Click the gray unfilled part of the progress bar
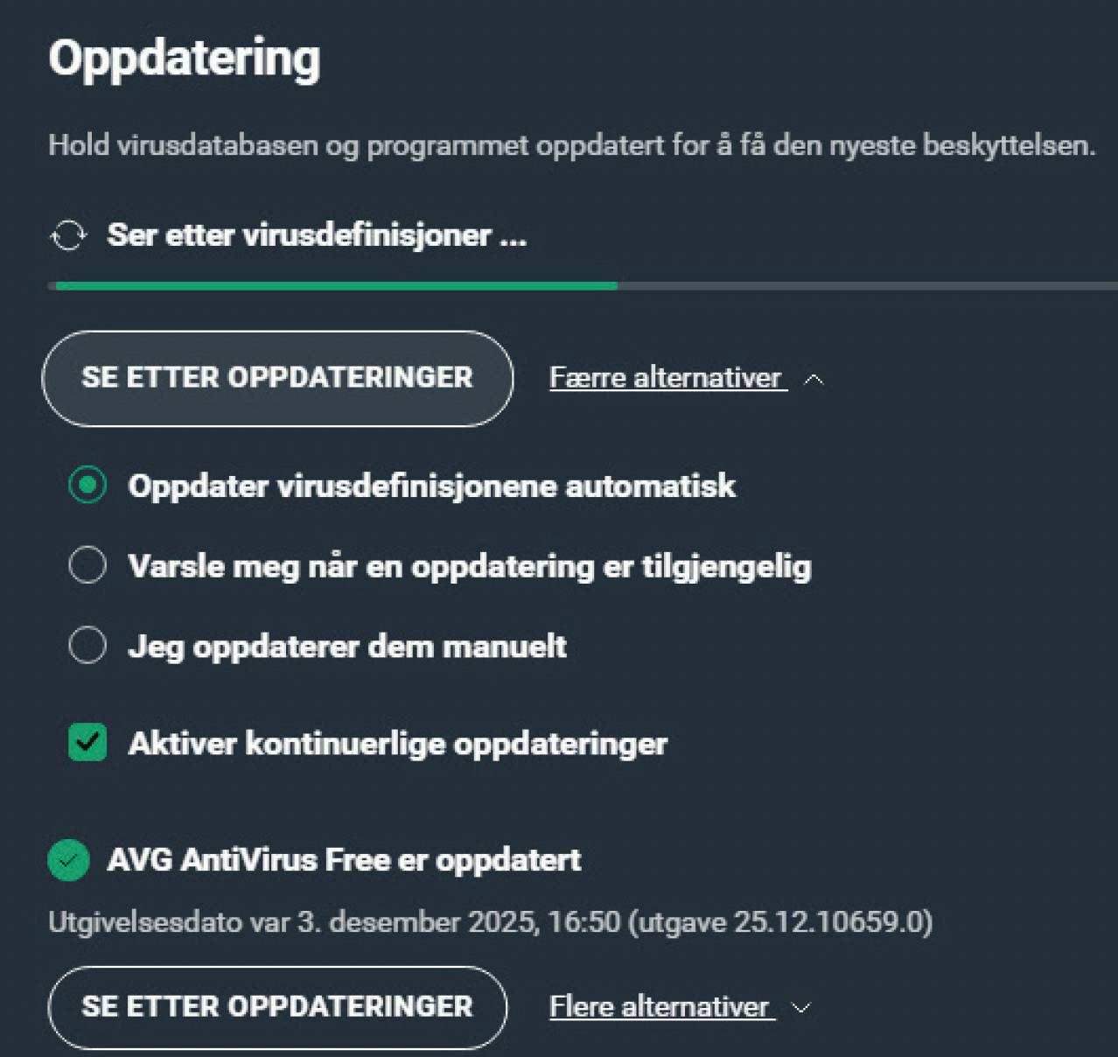 [866, 285]
